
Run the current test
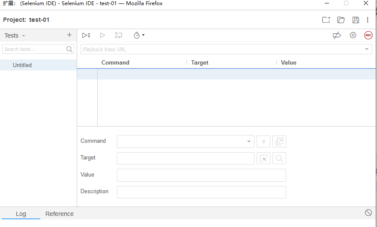coord(102,35)
